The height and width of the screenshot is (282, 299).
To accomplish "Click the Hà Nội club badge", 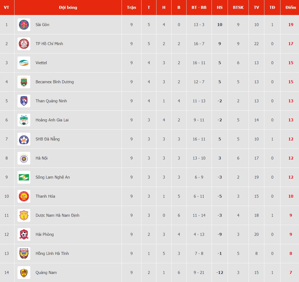I will pyautogui.click(x=24, y=158).
